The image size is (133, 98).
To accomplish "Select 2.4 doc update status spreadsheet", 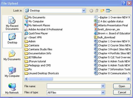I will [x=109, y=21].
